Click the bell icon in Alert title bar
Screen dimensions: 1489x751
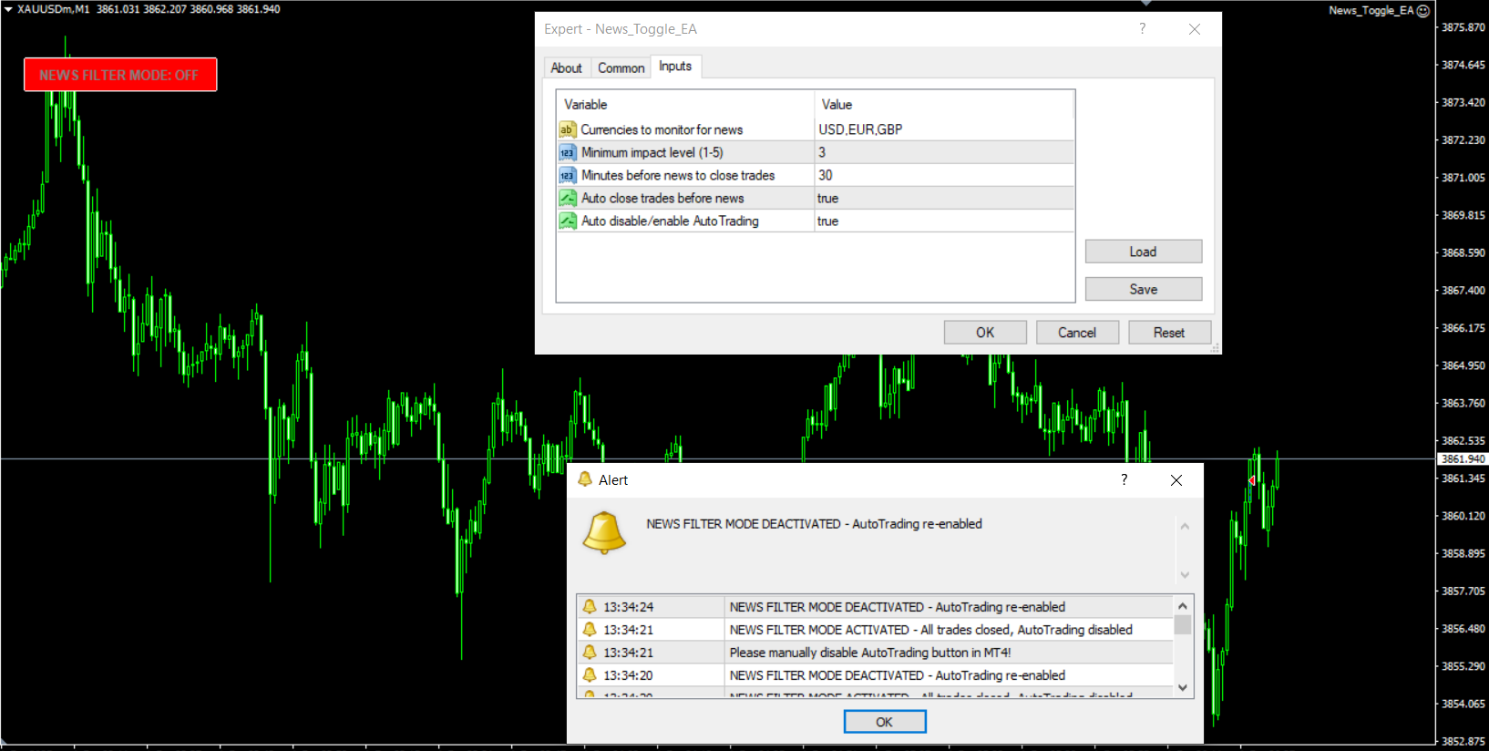[x=585, y=479]
